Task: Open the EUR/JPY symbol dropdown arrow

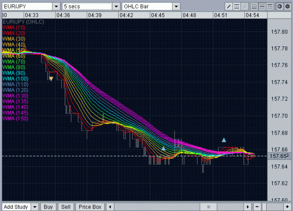Action: [x=56, y=7]
